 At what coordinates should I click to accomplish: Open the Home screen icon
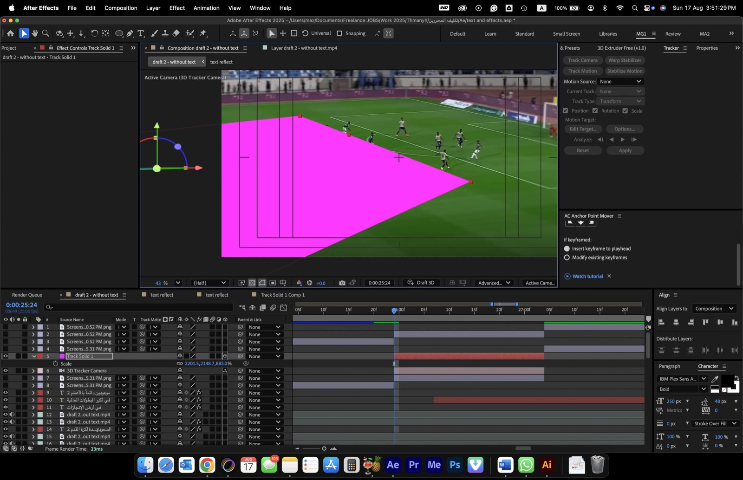(x=10, y=33)
